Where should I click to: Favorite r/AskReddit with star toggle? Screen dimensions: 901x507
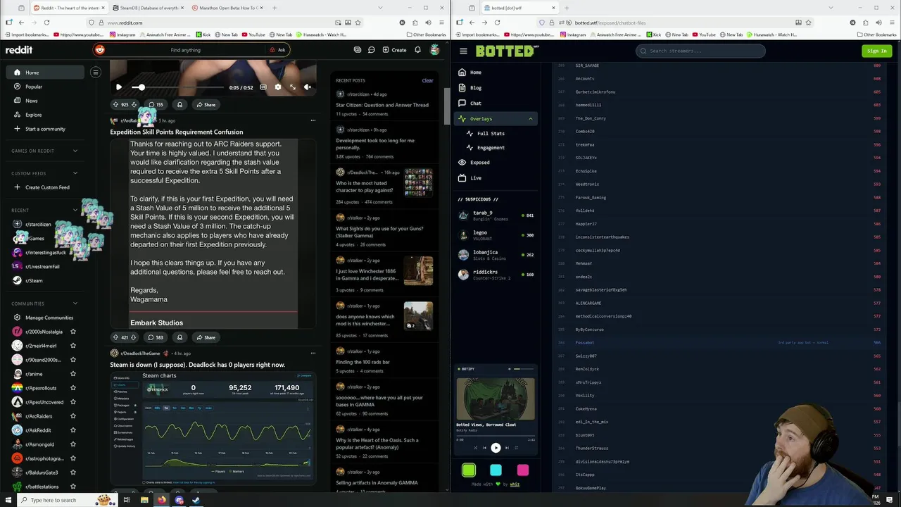coord(73,430)
